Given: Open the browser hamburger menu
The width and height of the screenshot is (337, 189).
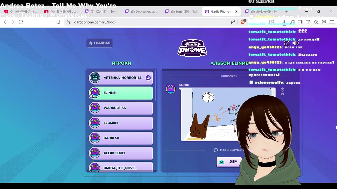Looking at the screenshot, I should tap(332, 22).
